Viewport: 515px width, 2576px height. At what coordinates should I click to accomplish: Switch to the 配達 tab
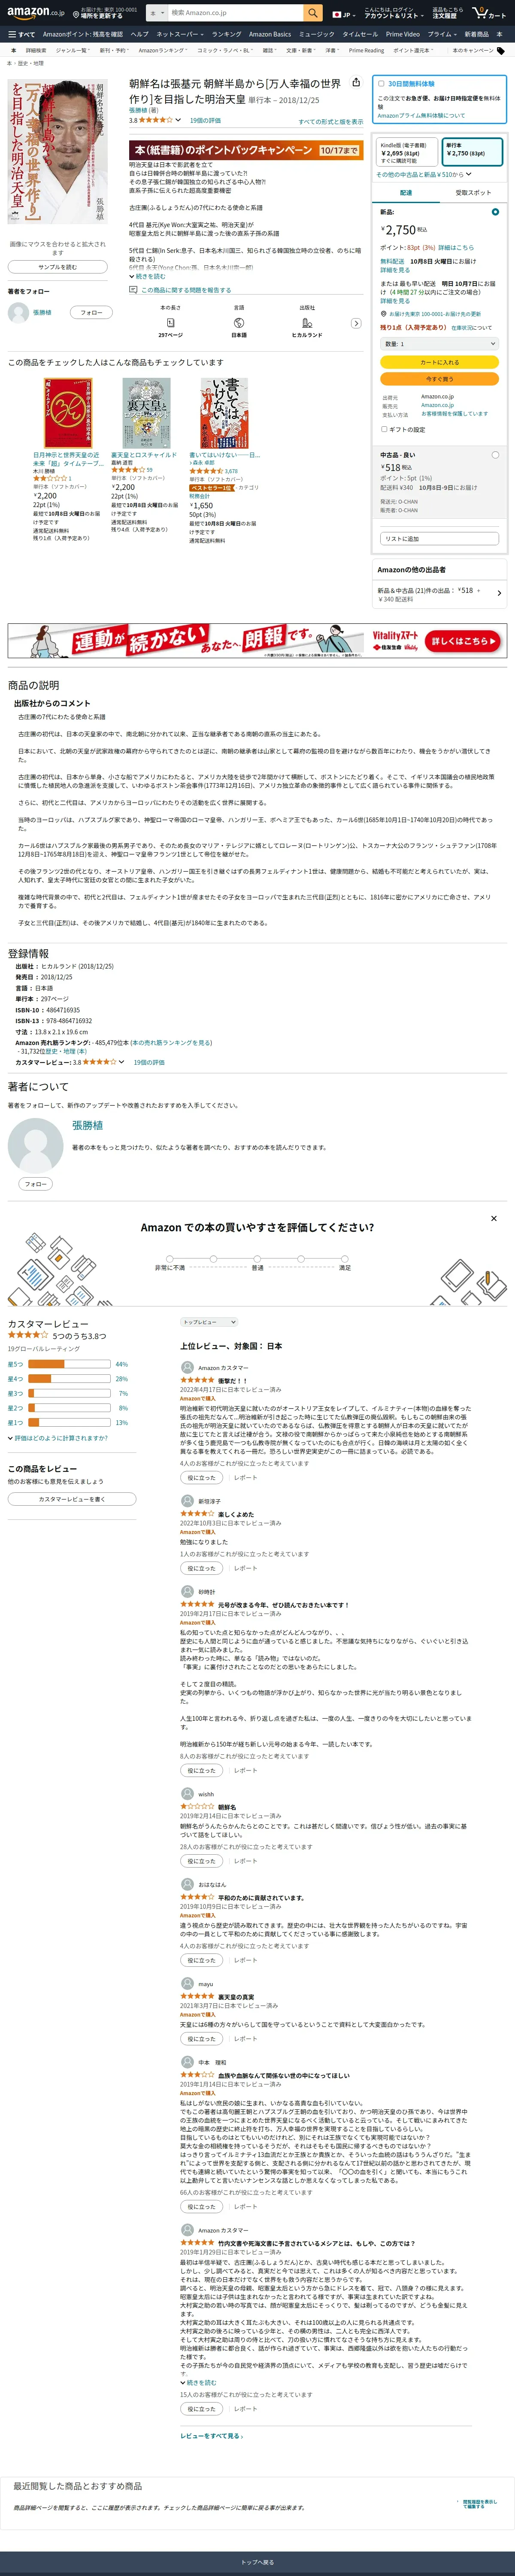click(406, 192)
